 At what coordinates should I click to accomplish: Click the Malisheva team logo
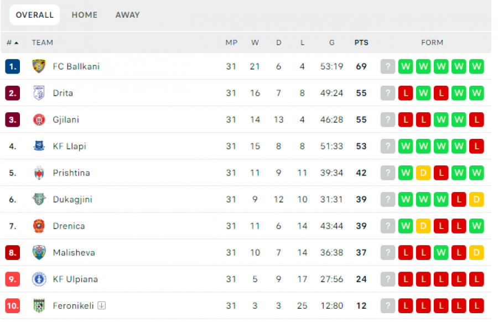point(39,252)
